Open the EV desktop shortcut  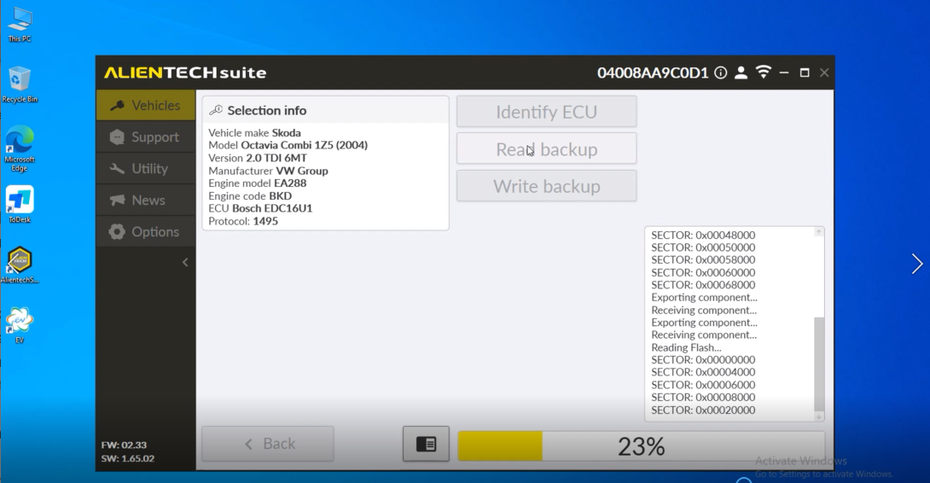tap(20, 323)
